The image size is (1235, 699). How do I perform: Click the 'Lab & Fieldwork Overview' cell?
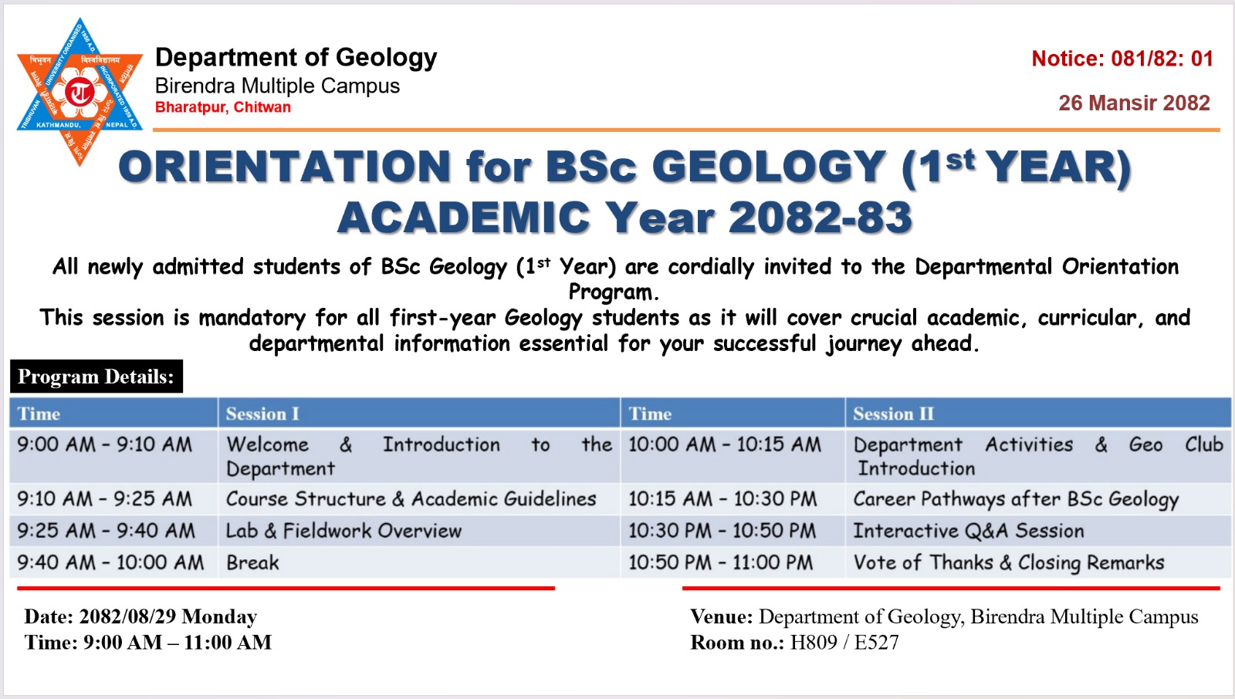(x=343, y=531)
